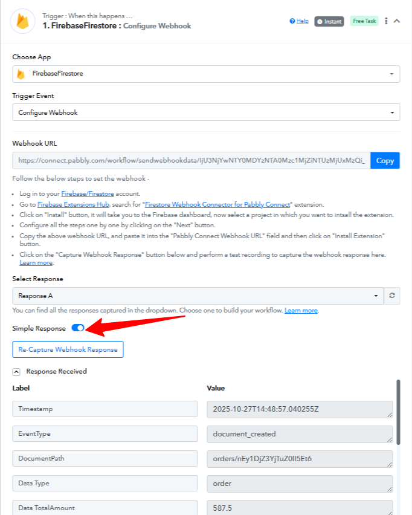Viewport: 412px width, 515px height.
Task: Open the three-dot options menu
Action: pos(386,21)
